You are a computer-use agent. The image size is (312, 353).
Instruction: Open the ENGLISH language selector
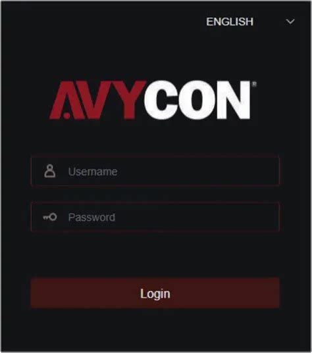250,22
